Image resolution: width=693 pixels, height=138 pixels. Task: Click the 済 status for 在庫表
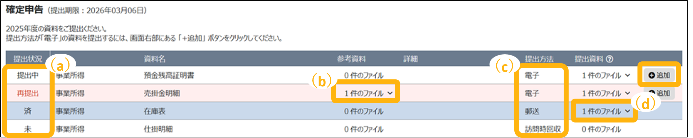coord(28,111)
